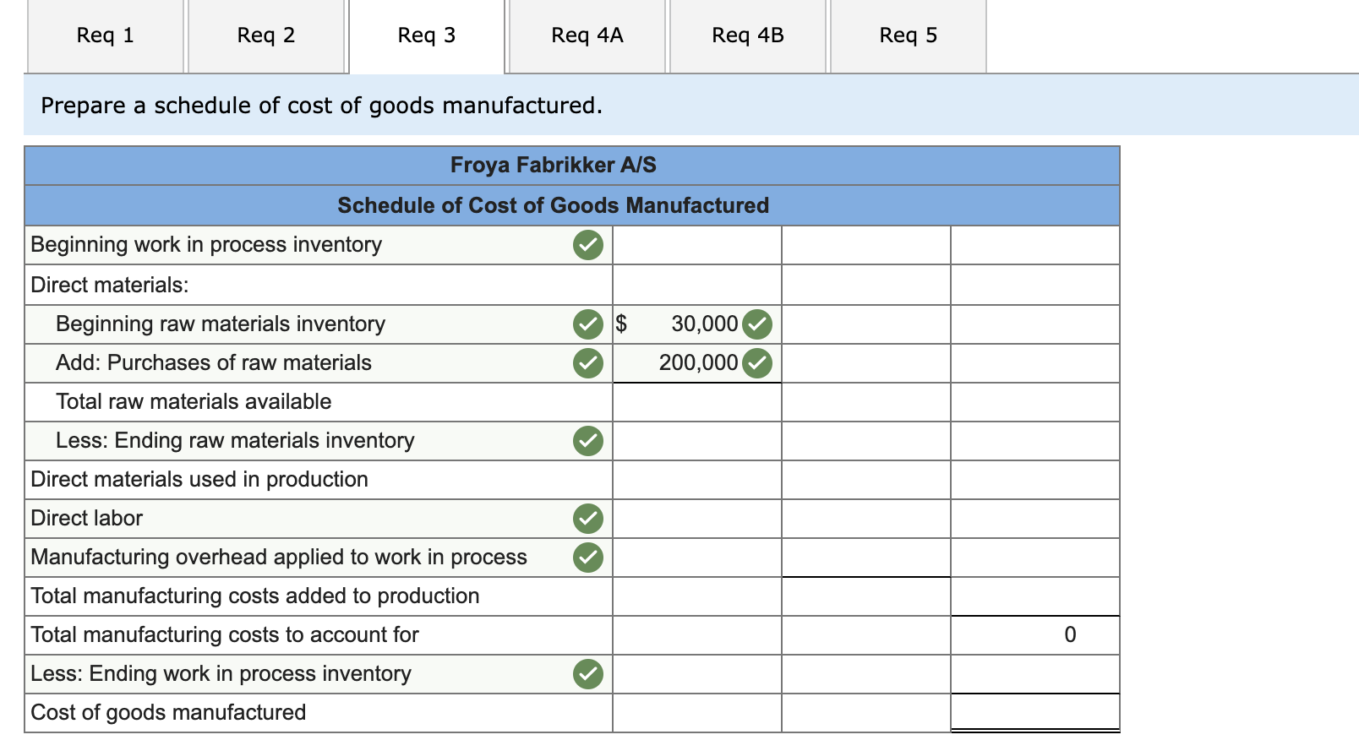1359x740 pixels.
Task: Open the Req 4B tab
Action: (x=748, y=35)
